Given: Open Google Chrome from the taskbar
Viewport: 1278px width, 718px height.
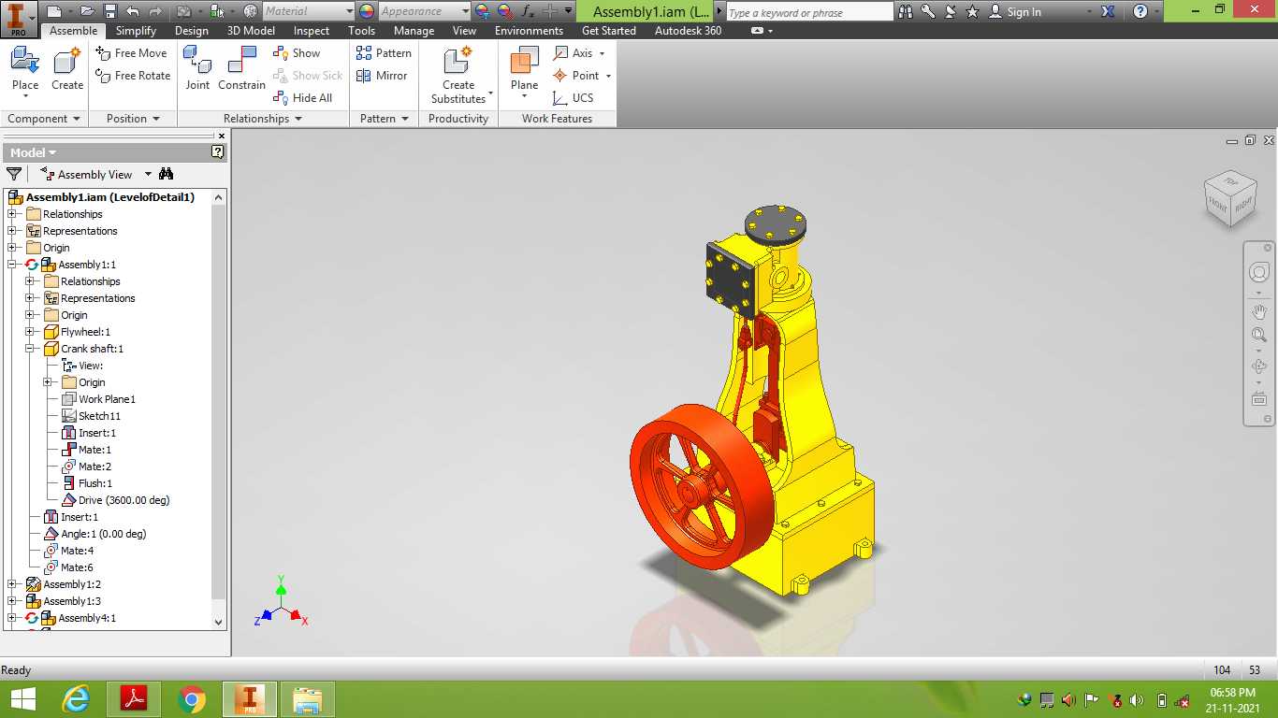Looking at the screenshot, I should [x=192, y=699].
